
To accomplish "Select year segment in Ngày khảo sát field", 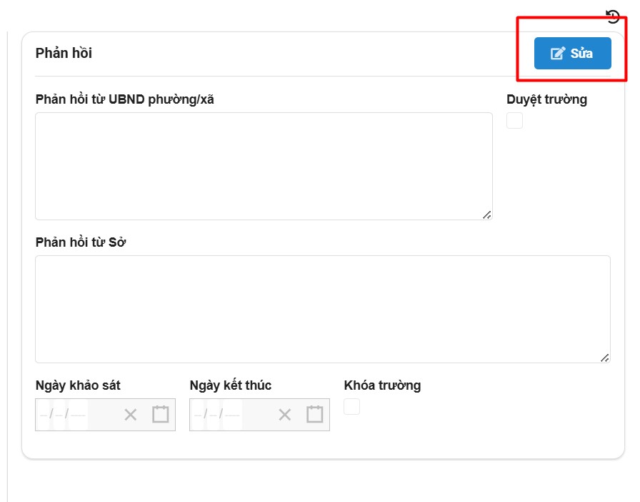I will [x=78, y=415].
